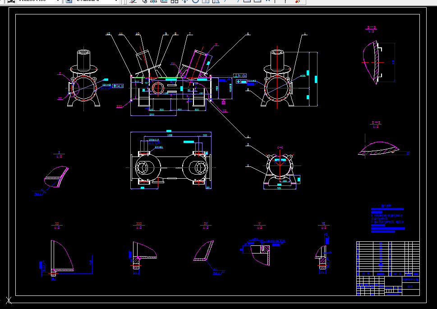Click the Rotate tool in the Modify toolbar
Image resolution: width=437 pixels, height=309 pixels.
(195, 1)
